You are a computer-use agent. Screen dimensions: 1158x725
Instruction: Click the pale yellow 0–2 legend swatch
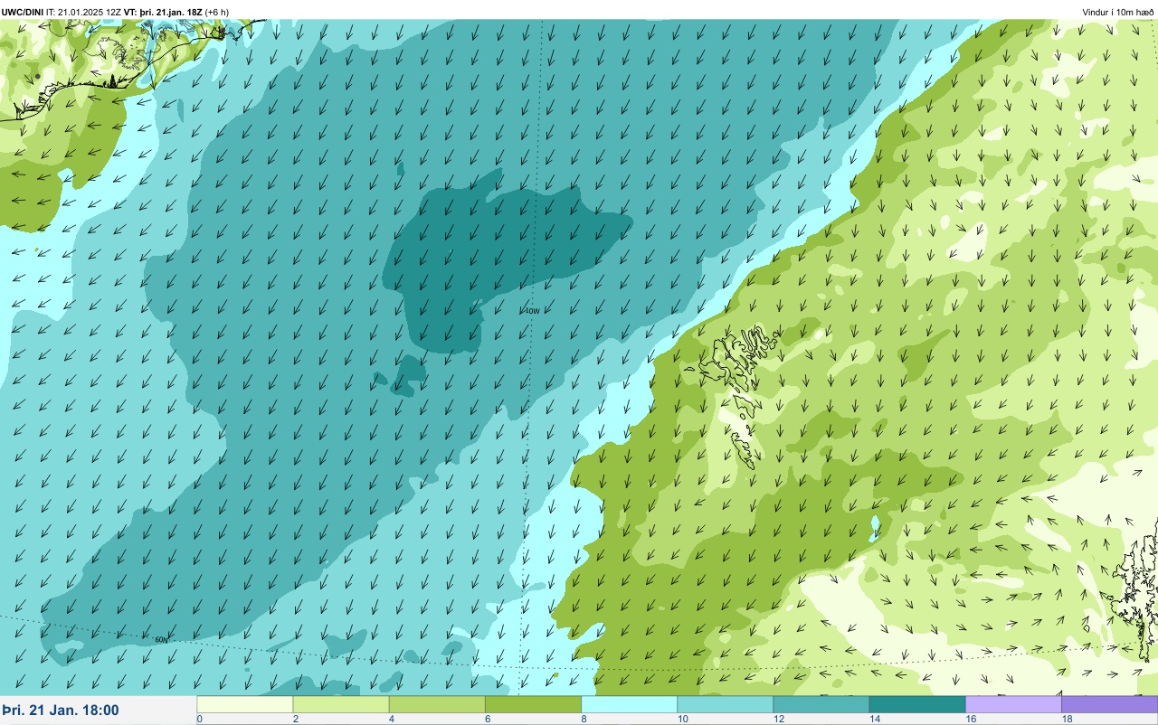[245, 704]
